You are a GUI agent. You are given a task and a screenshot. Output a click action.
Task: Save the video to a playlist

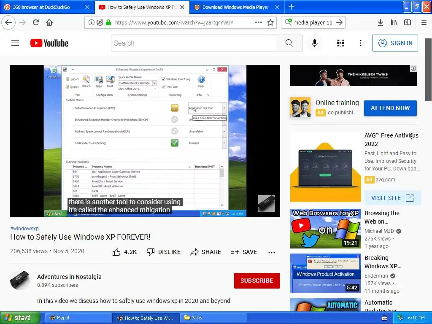click(x=244, y=252)
